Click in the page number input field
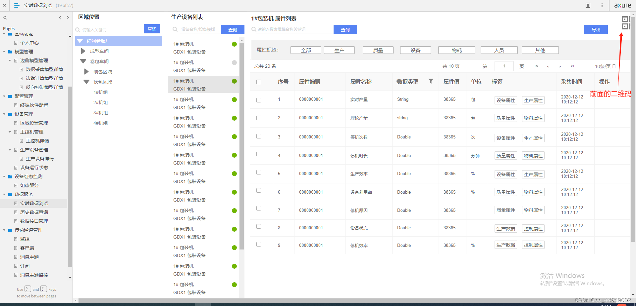This screenshot has height=306, width=636. (x=504, y=66)
